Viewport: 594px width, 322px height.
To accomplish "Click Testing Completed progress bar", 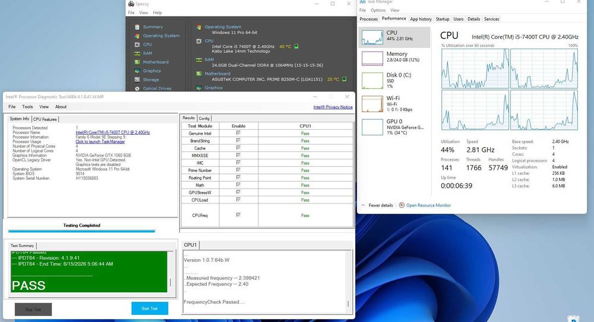I will 81,231.
